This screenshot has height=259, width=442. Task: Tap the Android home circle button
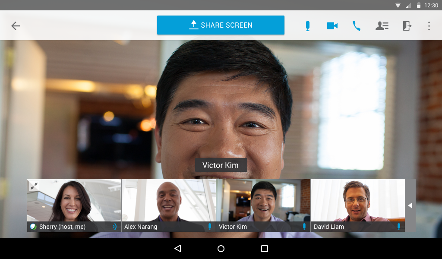click(221, 248)
